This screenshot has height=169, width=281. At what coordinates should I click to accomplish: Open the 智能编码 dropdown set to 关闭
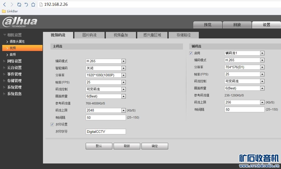click(106, 68)
